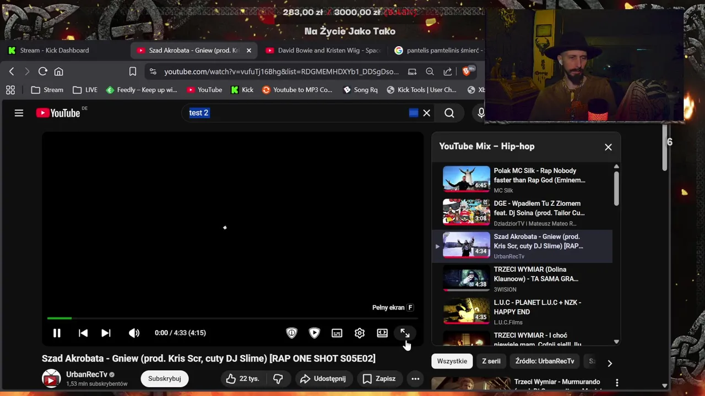Click the blue keyboard icon in search box
Viewport: 705px width, 396px height.
414,113
